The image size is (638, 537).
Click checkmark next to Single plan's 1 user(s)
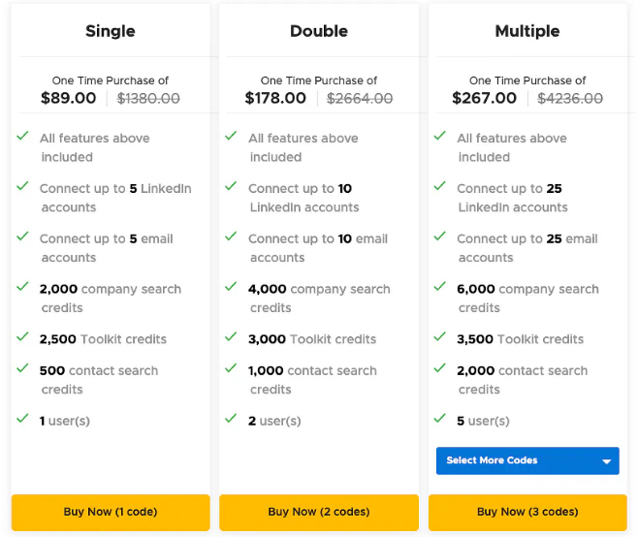pyautogui.click(x=22, y=419)
